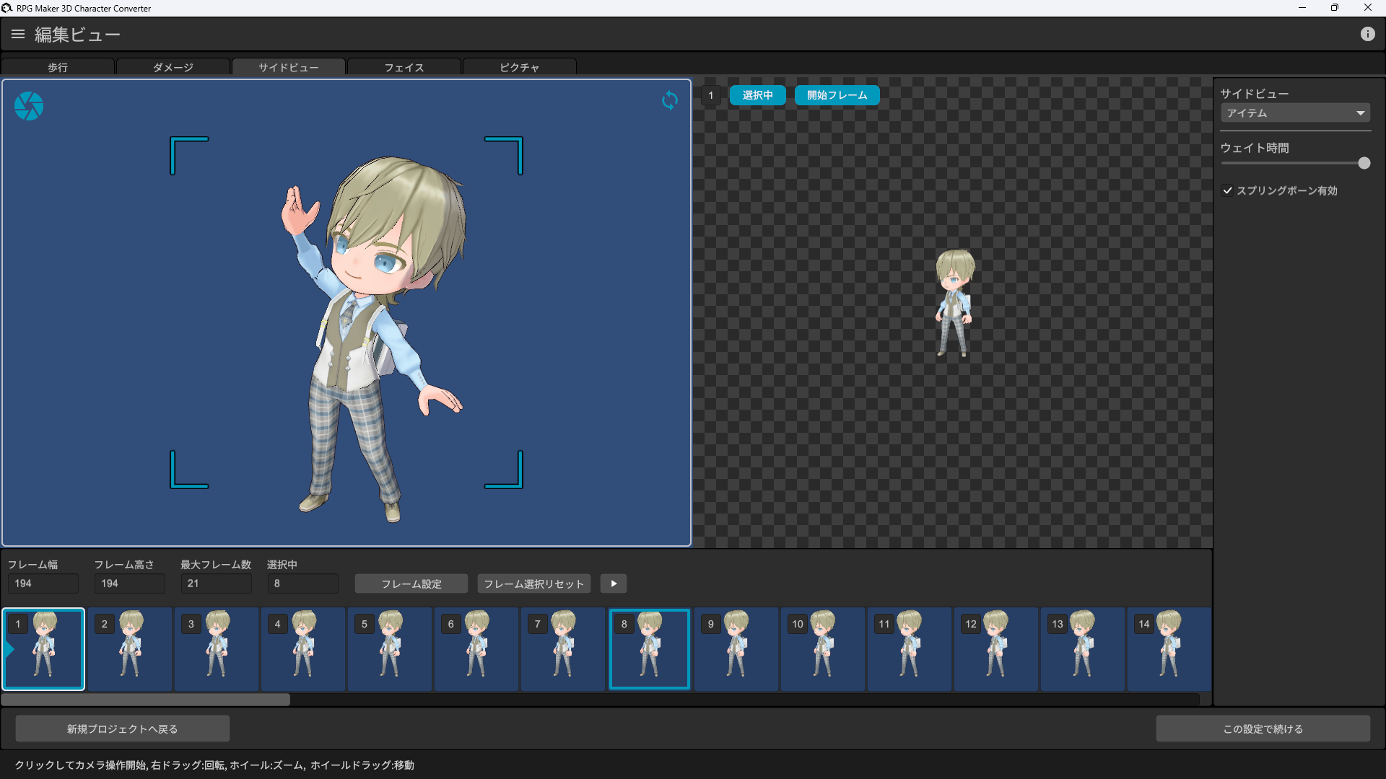Switch to the ダメージ tab
1386x779 pixels.
click(173, 67)
